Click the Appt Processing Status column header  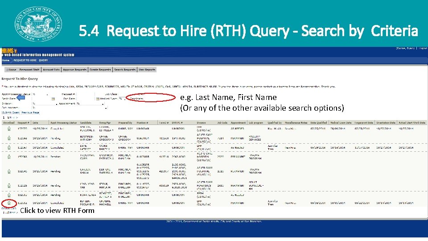click(63, 123)
